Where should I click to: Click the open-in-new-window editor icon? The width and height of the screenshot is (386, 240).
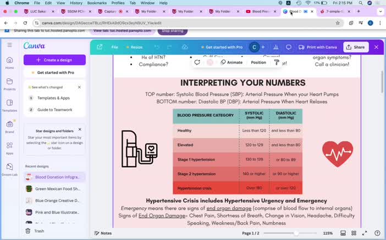click(100, 47)
